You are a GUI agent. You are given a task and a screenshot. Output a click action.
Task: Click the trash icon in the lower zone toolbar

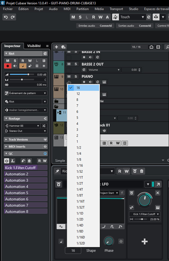click(x=142, y=171)
